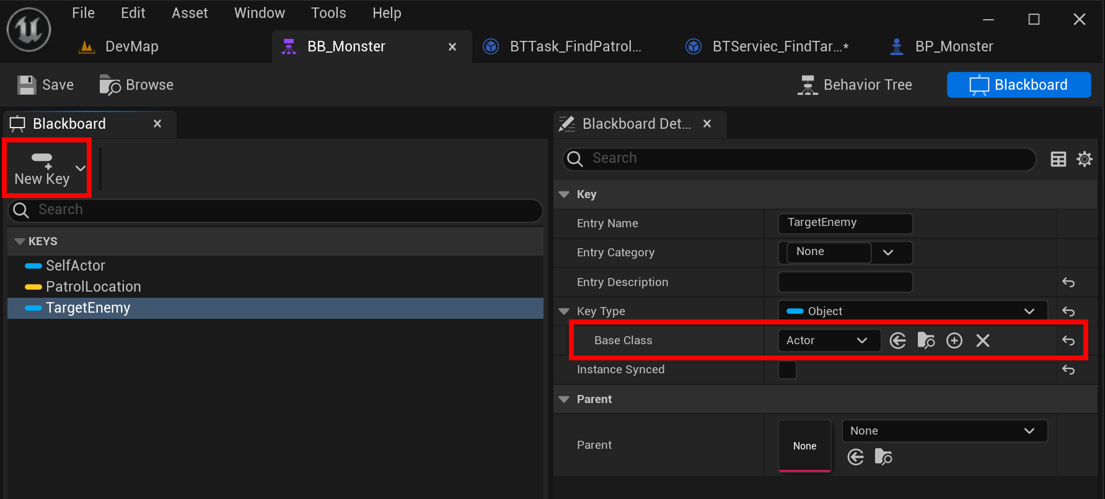Viewport: 1105px width, 499px height.
Task: Click the Unreal Engine logo icon
Action: pyautogui.click(x=29, y=29)
